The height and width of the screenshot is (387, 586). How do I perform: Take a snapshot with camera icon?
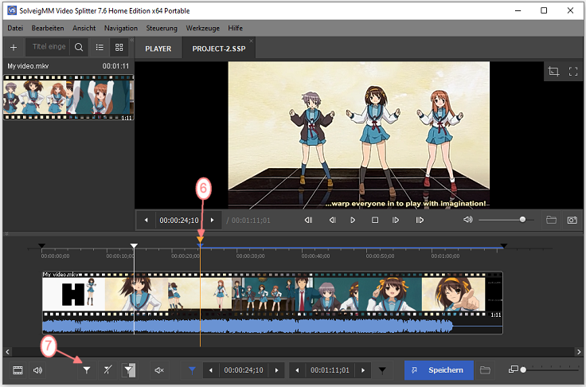(x=572, y=220)
